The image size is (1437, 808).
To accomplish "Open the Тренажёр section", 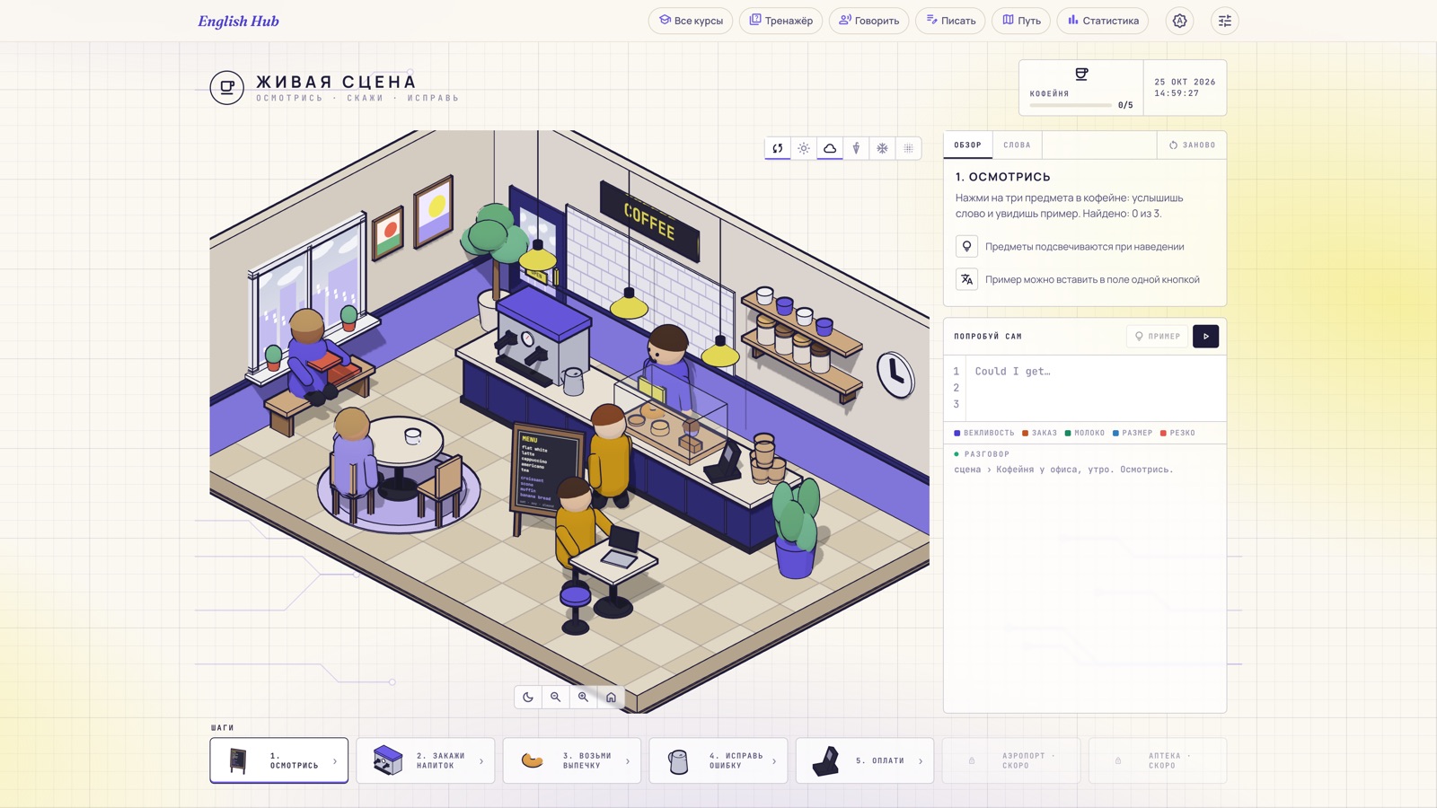I will click(x=780, y=21).
